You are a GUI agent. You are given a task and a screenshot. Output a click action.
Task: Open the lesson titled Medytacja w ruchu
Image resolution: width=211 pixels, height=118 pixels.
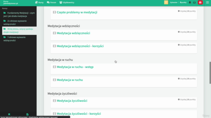click(70, 80)
